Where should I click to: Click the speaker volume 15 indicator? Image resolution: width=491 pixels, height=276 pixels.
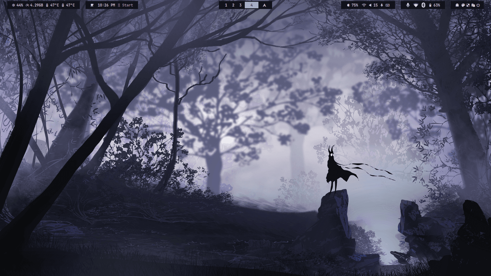click(x=373, y=5)
